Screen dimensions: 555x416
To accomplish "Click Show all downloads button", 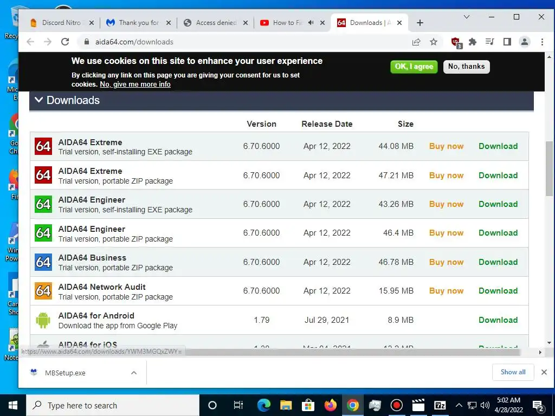I will point(513,372).
